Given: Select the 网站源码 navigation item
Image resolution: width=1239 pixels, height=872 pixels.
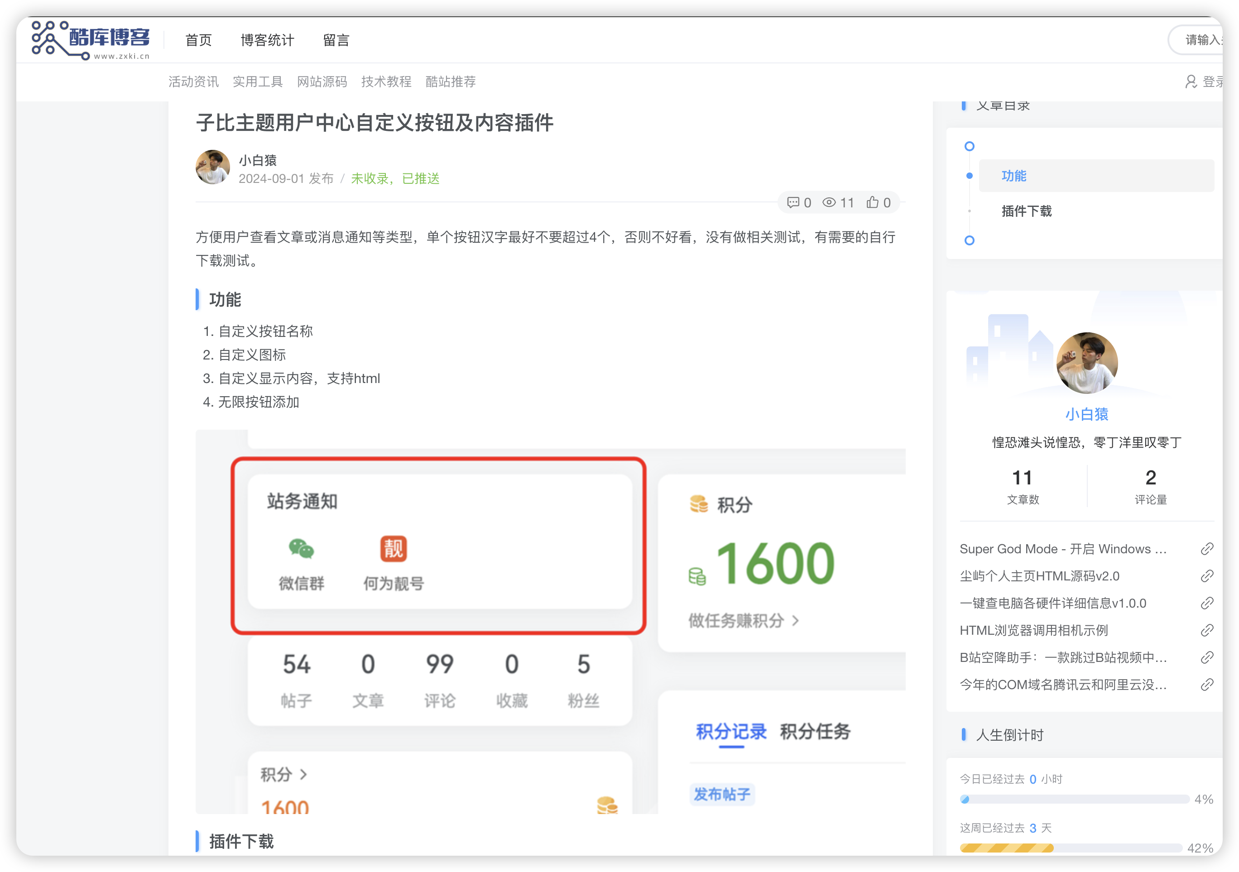Looking at the screenshot, I should (x=322, y=81).
